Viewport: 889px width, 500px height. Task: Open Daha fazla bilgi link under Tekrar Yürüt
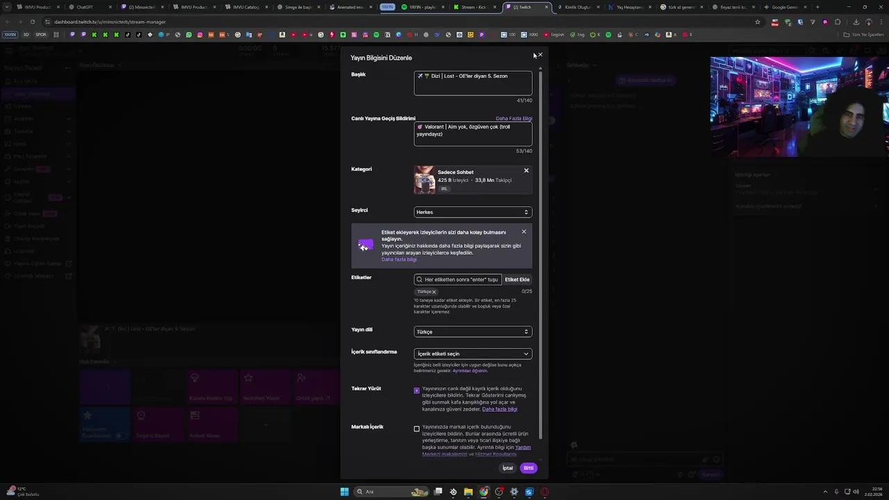(x=499, y=409)
